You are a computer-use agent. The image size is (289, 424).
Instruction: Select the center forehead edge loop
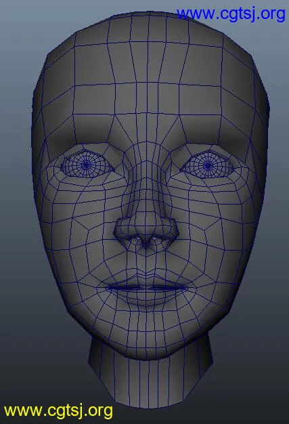click(x=147, y=81)
